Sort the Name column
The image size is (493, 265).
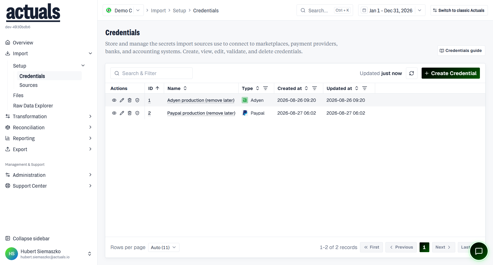tap(185, 88)
